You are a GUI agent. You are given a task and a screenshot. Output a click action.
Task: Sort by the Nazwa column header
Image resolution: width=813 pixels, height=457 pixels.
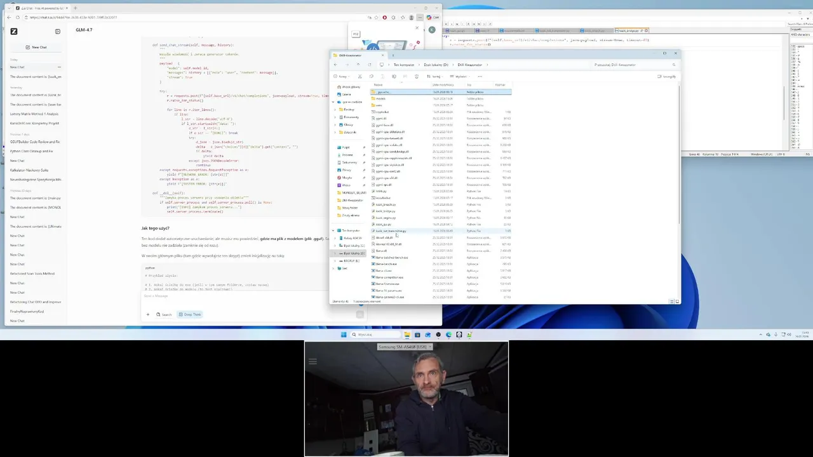(379, 84)
